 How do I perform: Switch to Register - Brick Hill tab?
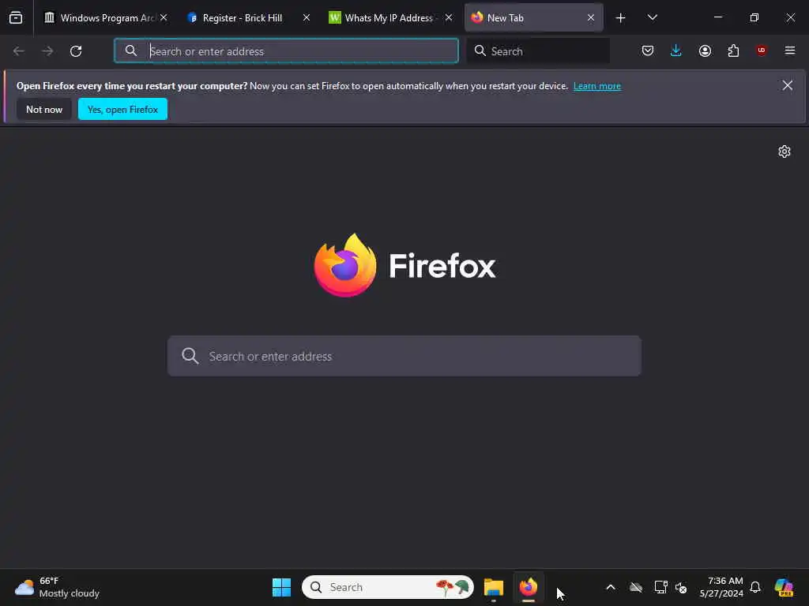247,18
